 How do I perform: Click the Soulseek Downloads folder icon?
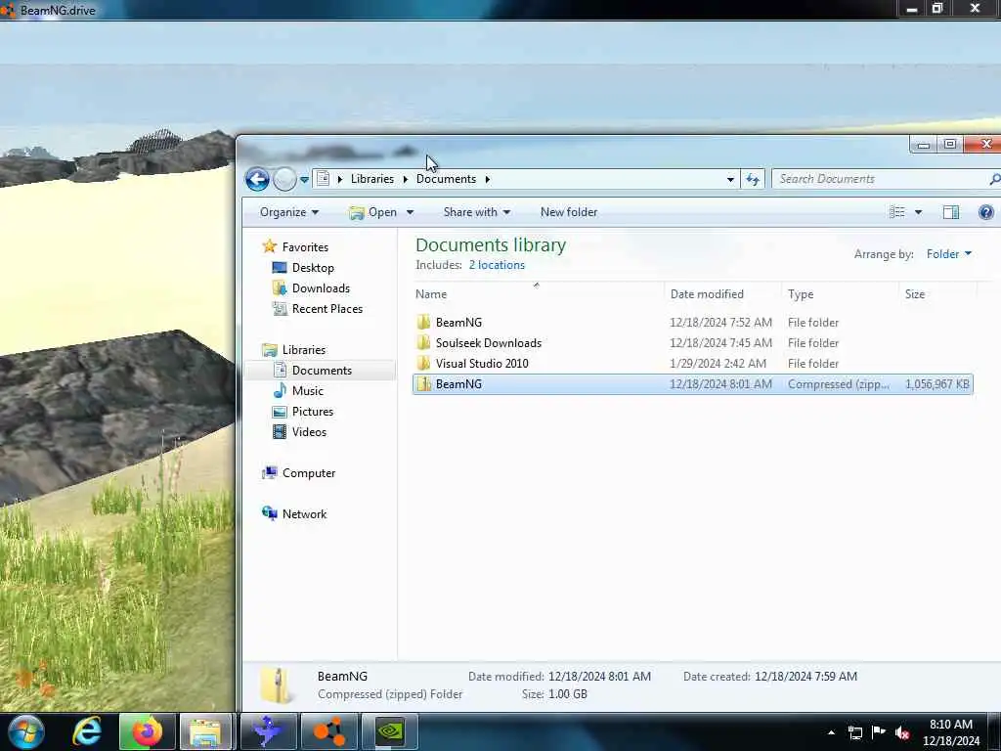click(x=423, y=343)
